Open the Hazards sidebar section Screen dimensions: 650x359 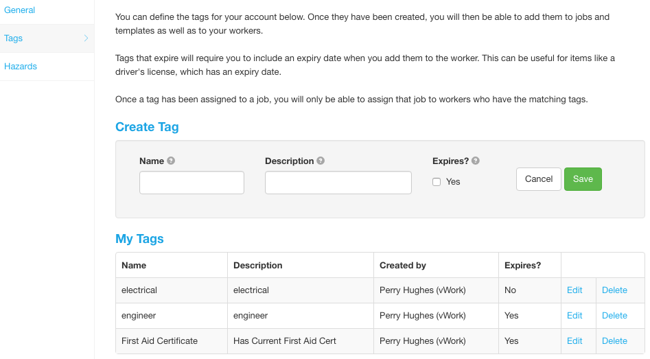pos(21,67)
